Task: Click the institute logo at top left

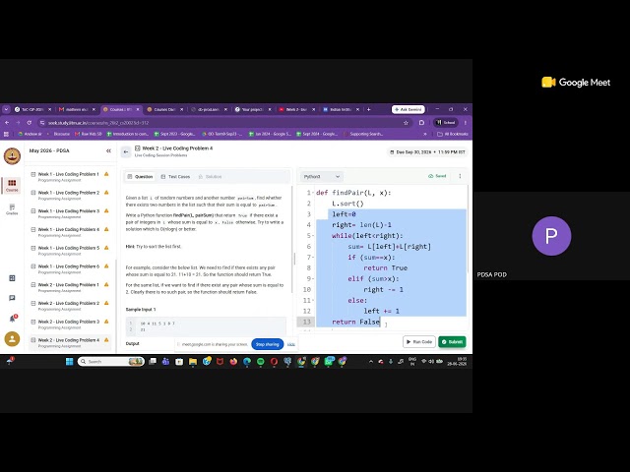Action: click(12, 156)
